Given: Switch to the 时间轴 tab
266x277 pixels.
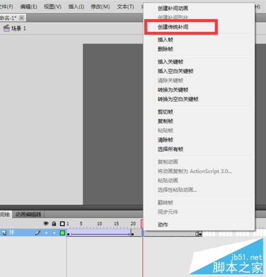Looking at the screenshot, I should [5, 215].
